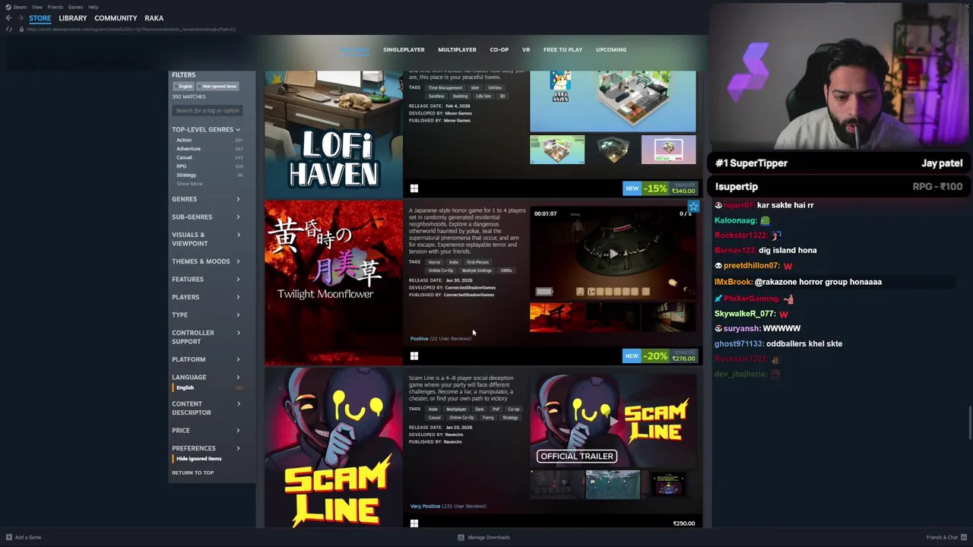Remove the English filter chip

185,86
